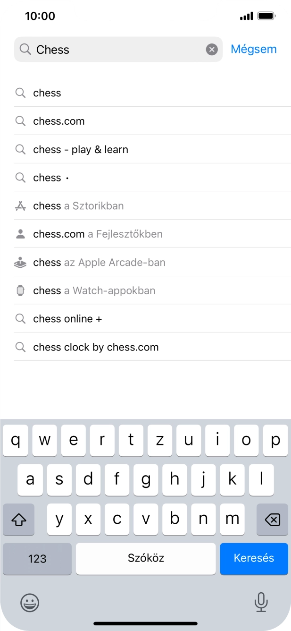Tap the Apple Arcade icon in the suggestions
The height and width of the screenshot is (631, 291).
20,262
